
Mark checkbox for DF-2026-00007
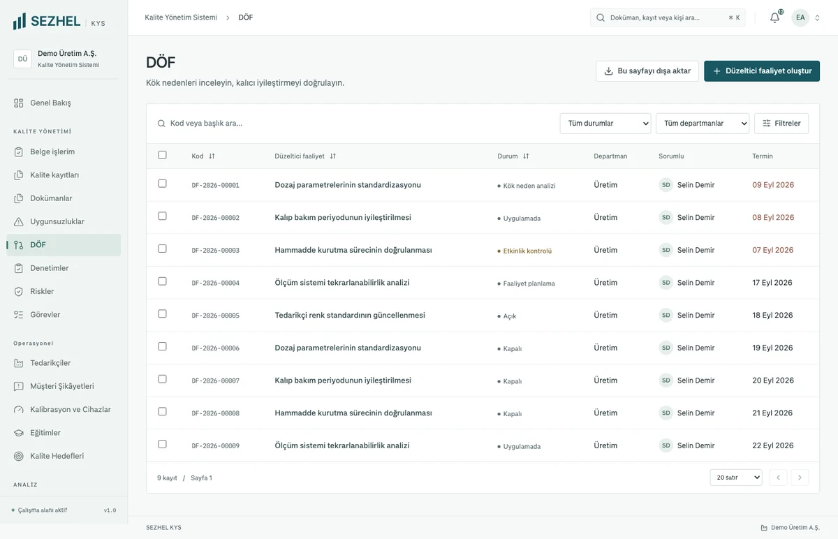tap(163, 379)
